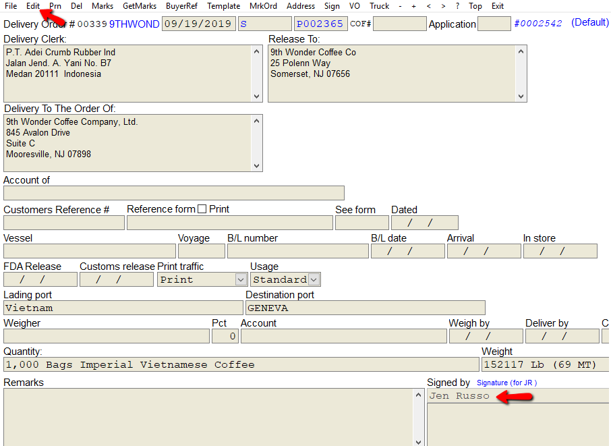Screen dimensions: 611x446
Task: Click MrkOrd in the menu bar
Action: pos(264,6)
